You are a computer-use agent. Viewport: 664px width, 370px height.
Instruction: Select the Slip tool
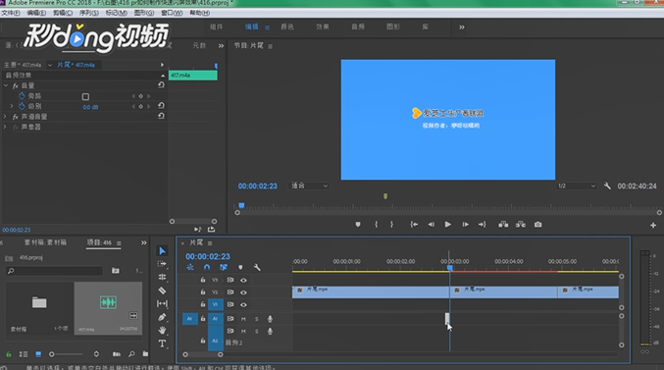pos(162,303)
